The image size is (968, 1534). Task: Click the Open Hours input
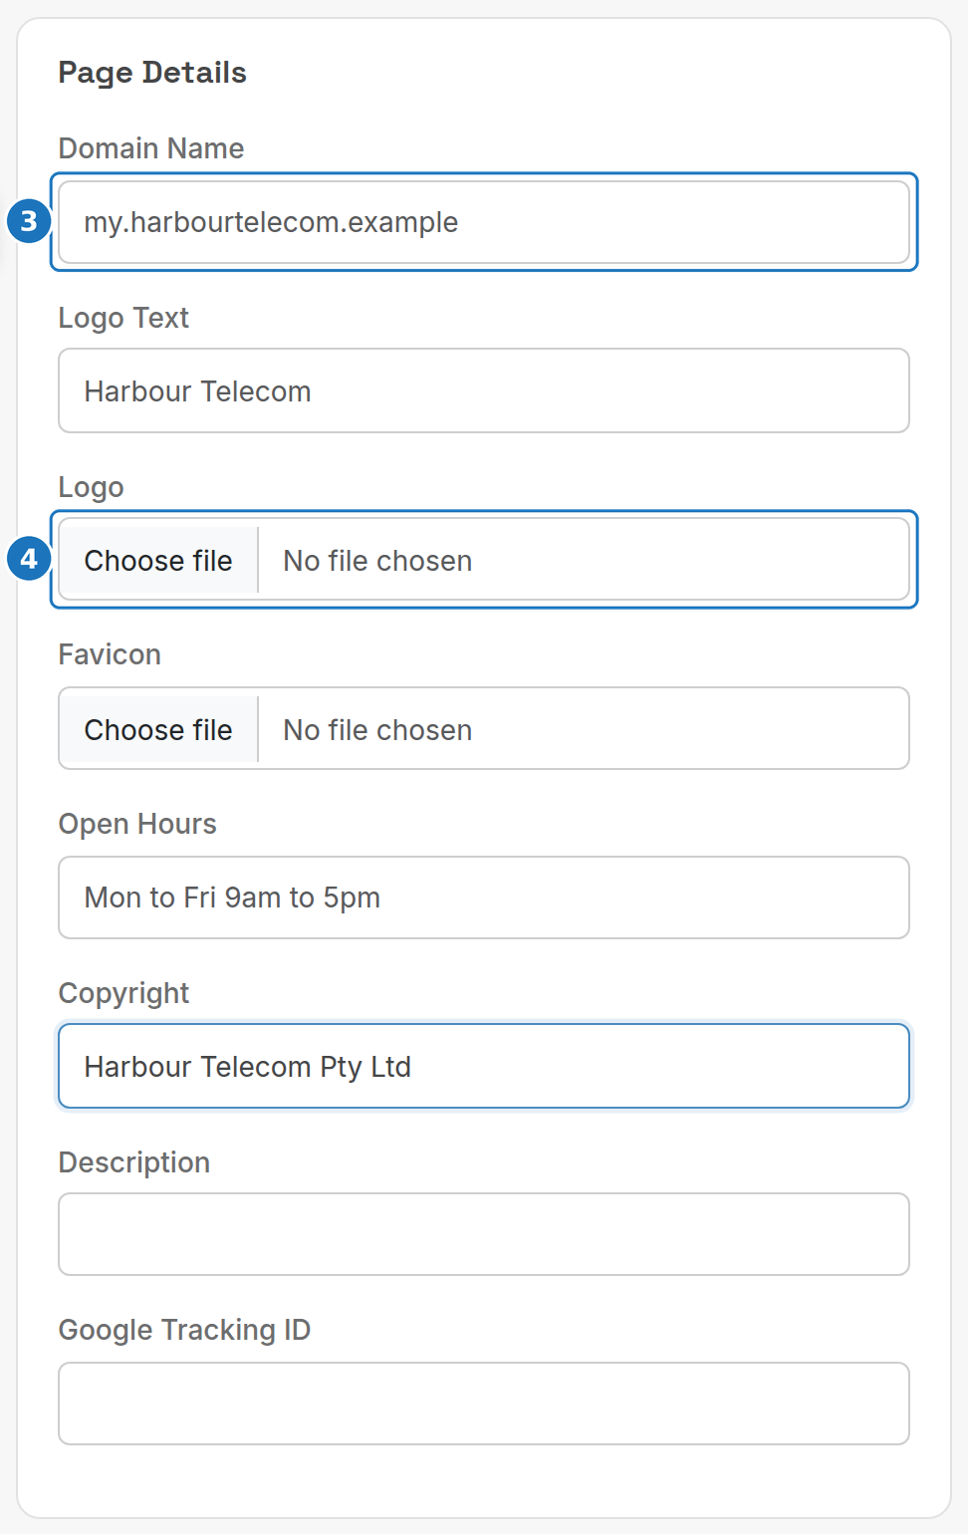coord(484,897)
